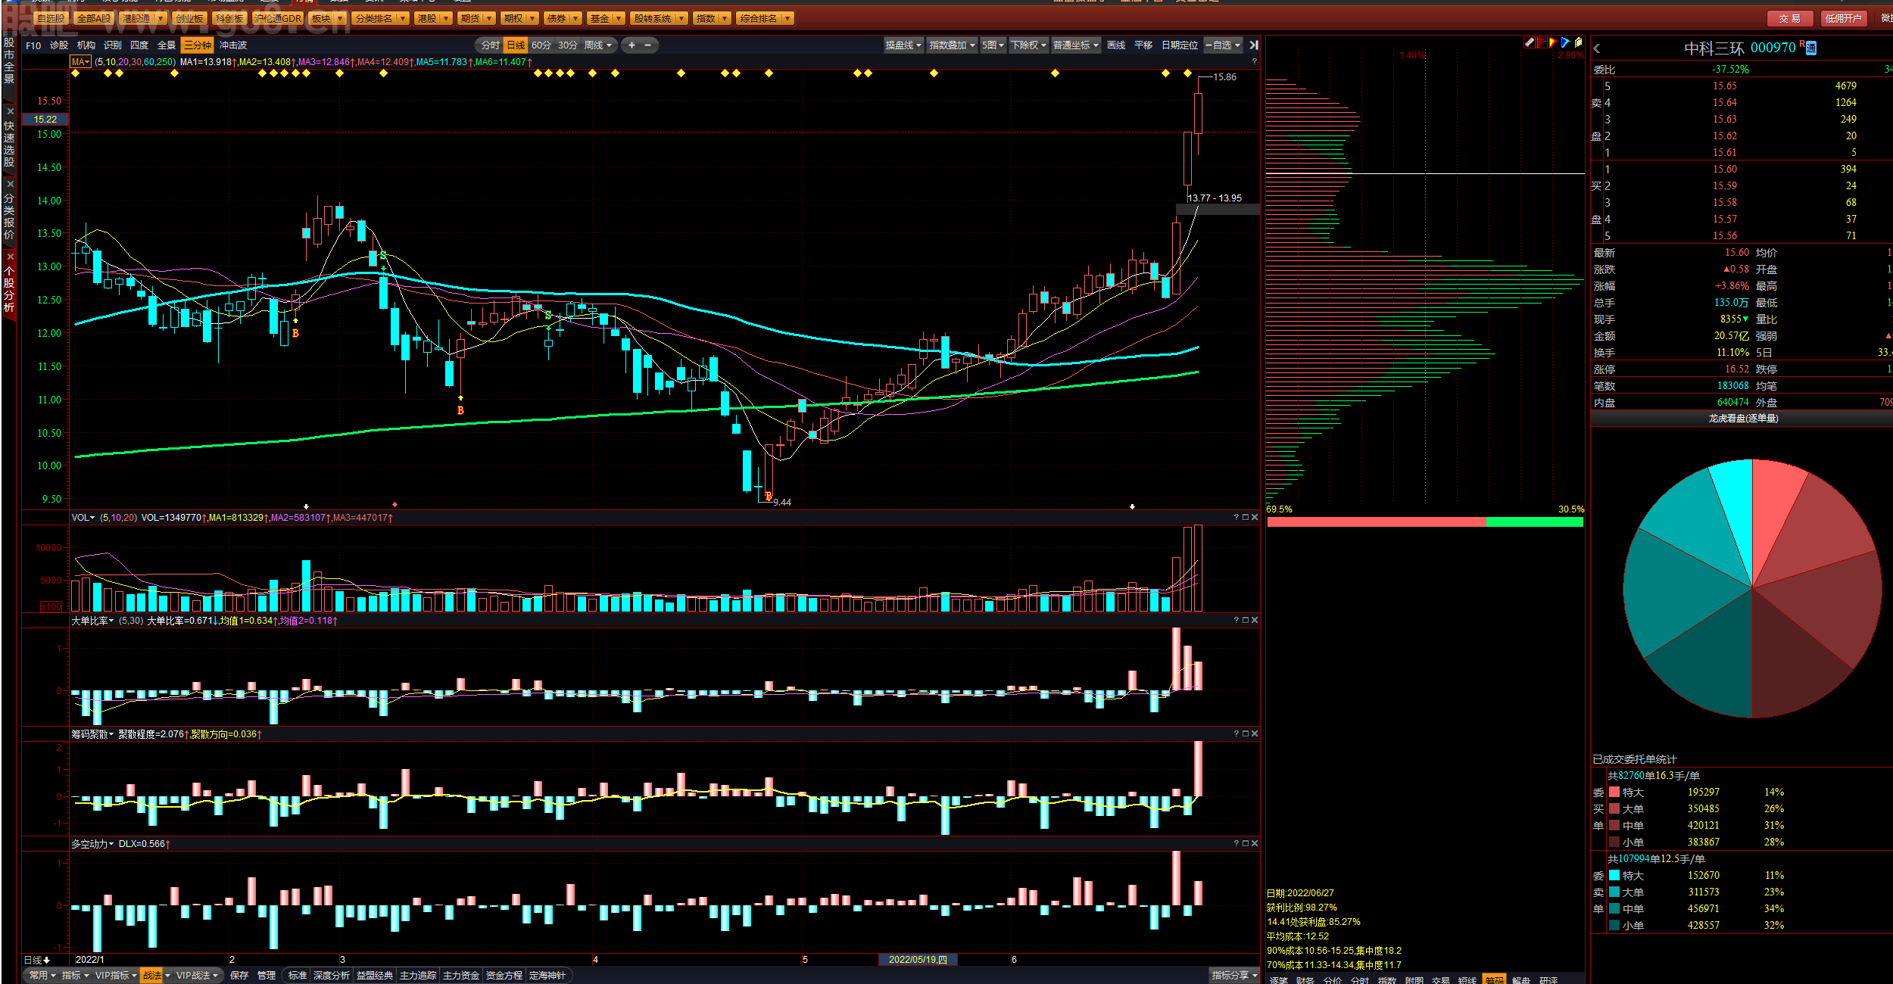The image size is (1893, 984).
Task: Toggle 画线 drawing mode
Action: pyautogui.click(x=1116, y=45)
